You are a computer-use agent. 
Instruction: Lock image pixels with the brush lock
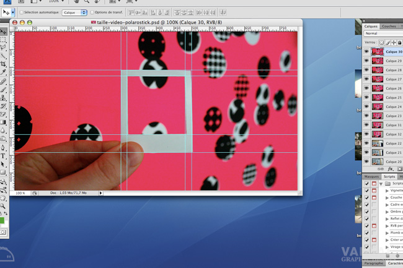(387, 43)
